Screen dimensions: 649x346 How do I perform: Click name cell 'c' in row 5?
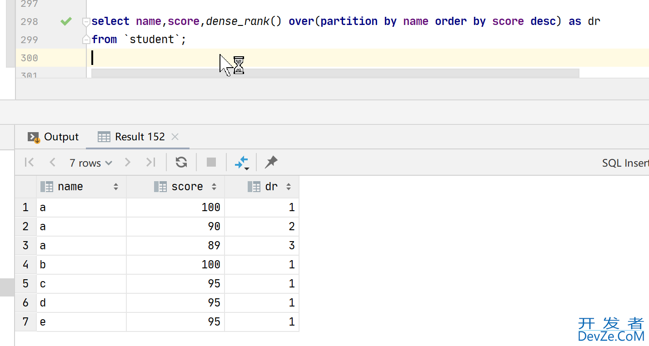pos(81,284)
